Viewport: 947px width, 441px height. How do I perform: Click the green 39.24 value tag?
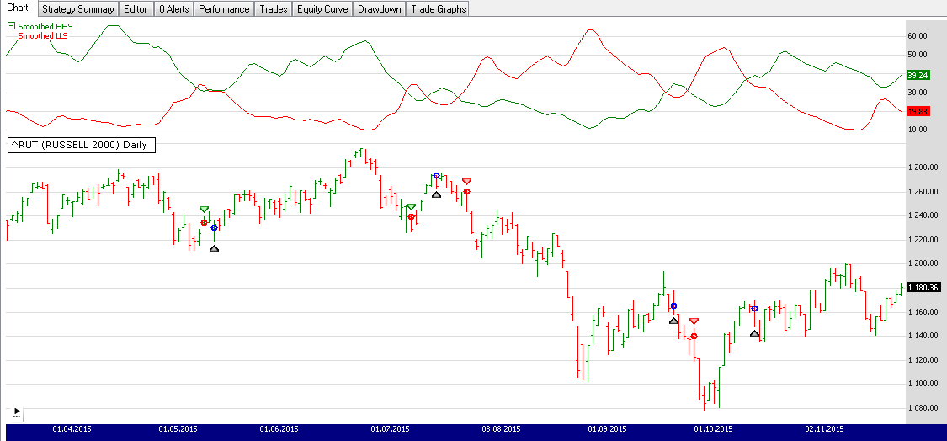point(917,75)
